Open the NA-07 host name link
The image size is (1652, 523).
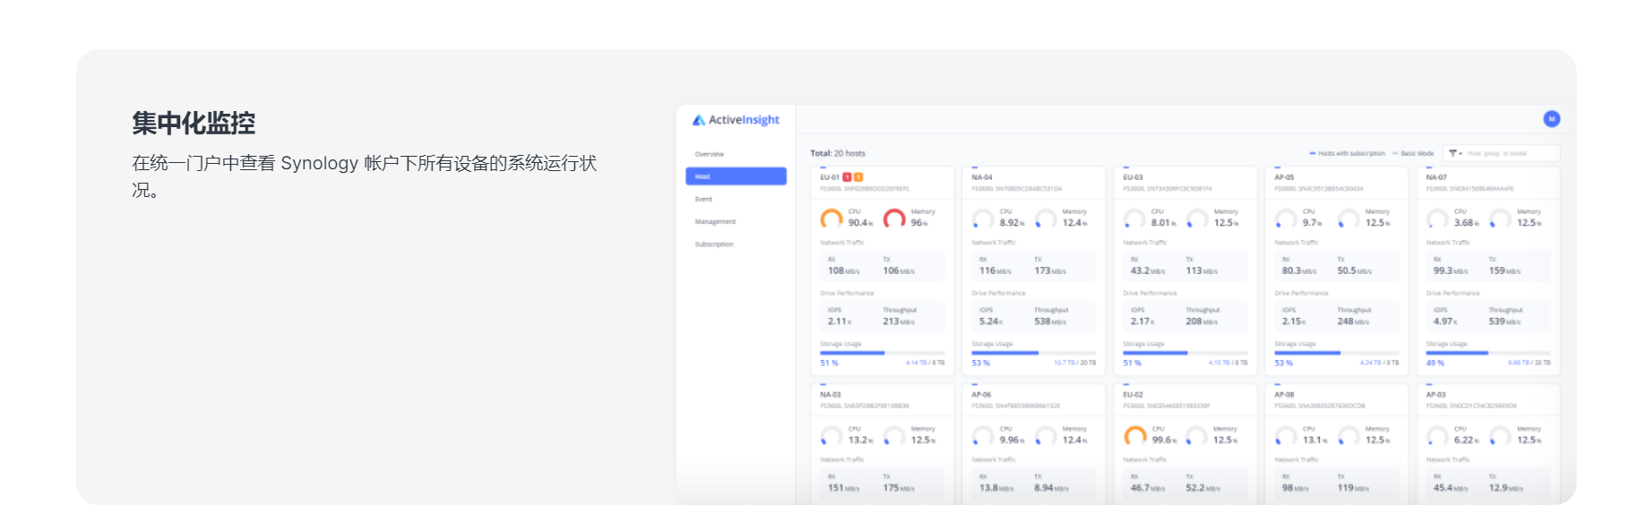[x=1436, y=177]
